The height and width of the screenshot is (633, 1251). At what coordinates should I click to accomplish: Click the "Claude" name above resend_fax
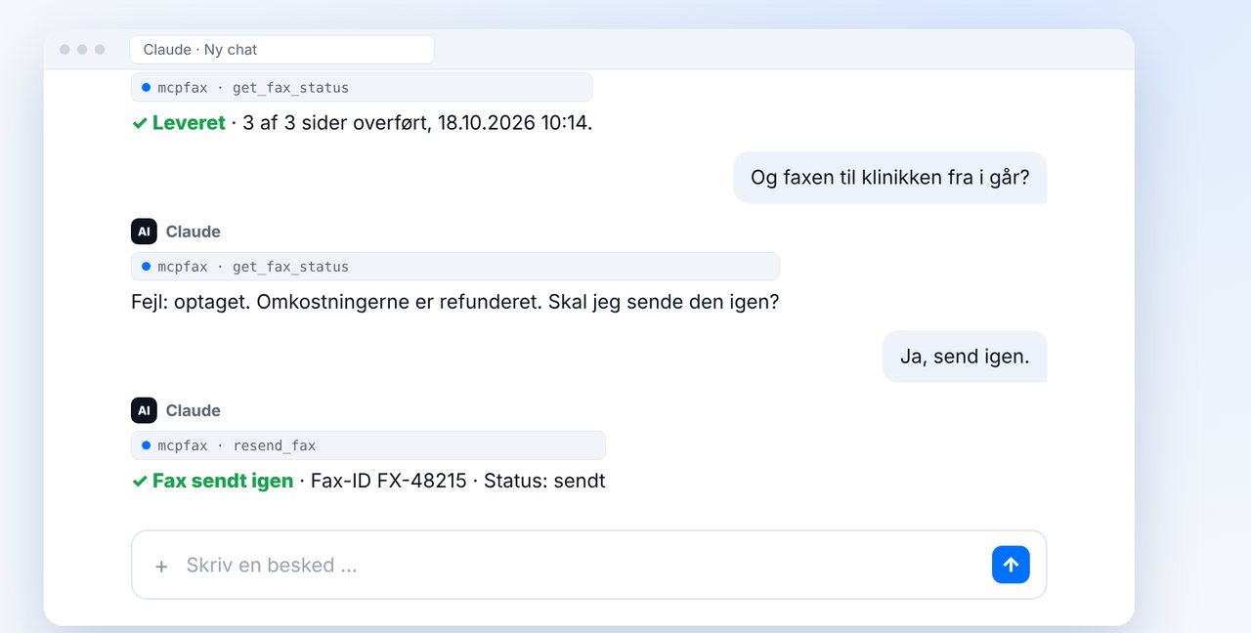pos(194,410)
